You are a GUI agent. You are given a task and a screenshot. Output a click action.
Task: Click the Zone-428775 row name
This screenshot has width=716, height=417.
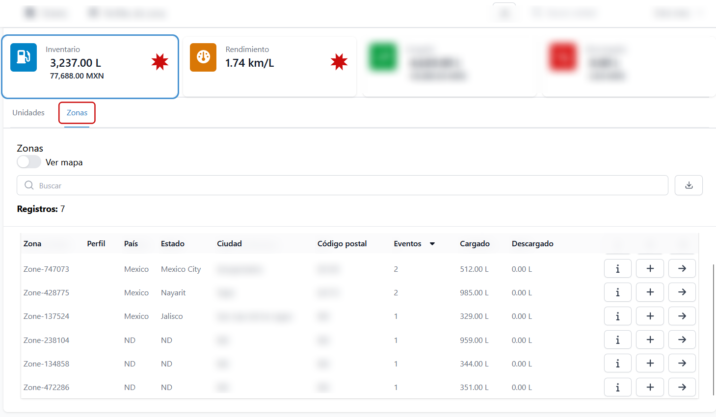(x=47, y=293)
